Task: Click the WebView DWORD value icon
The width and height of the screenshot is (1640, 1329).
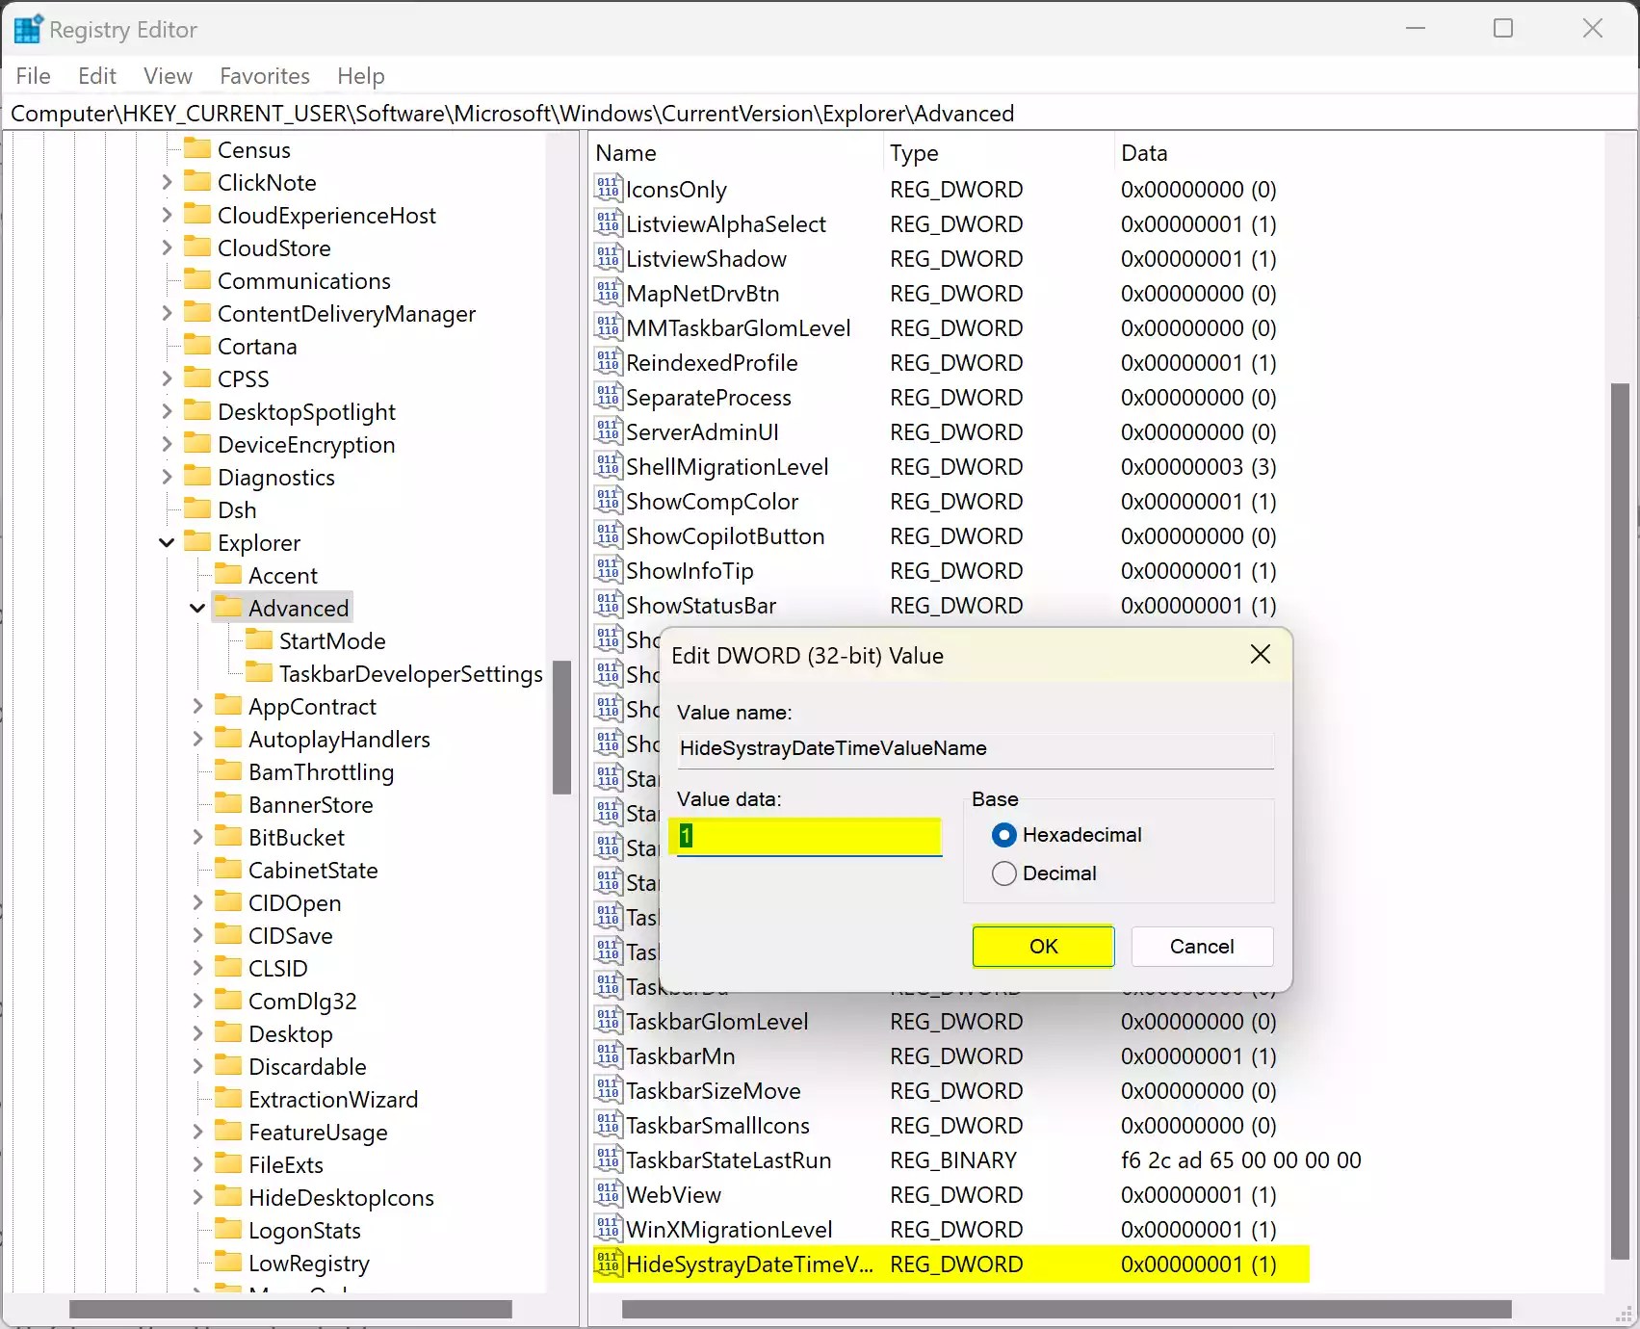Action: (x=609, y=1195)
